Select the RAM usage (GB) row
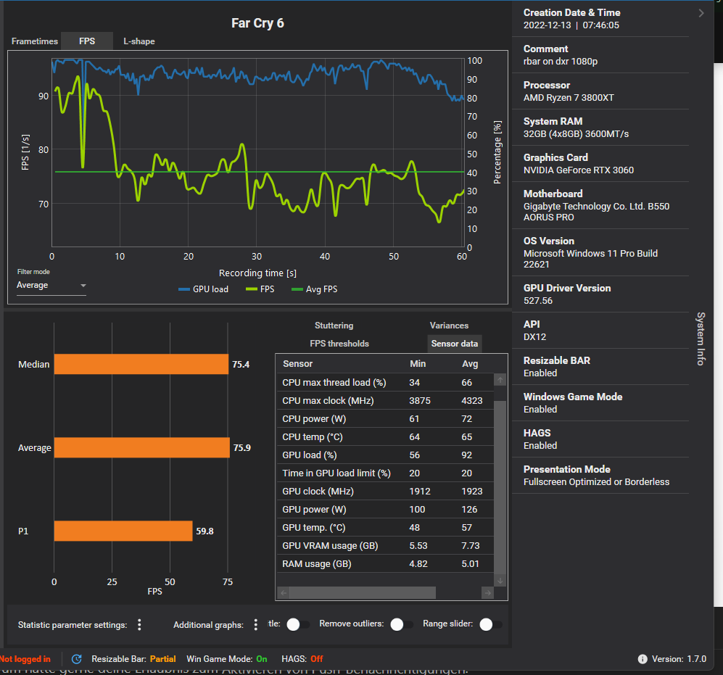 (x=385, y=564)
